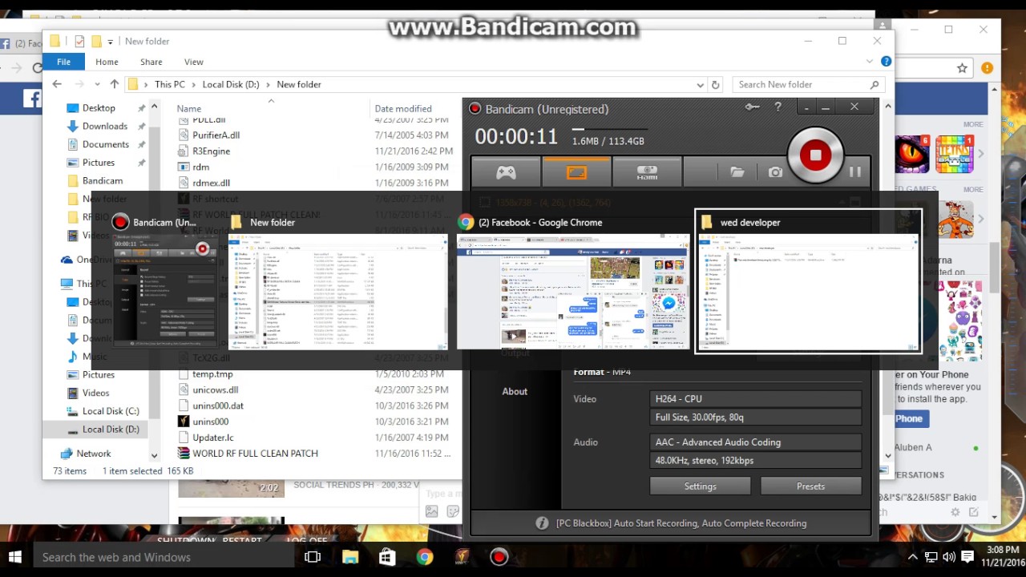Image resolution: width=1026 pixels, height=577 pixels.
Task: Select Local Disk (C:) in navigation pane
Action: [x=111, y=411]
